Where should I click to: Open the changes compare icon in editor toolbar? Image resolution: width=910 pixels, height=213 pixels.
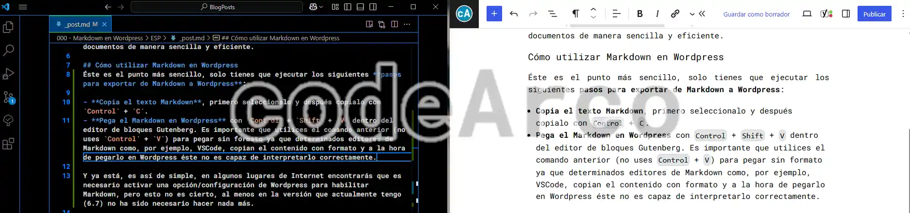tap(382, 24)
